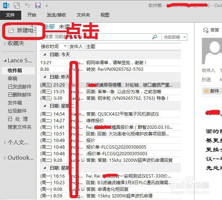Open the 发件箱 folder
The height and width of the screenshot is (200, 222).
(x=15, y=103)
